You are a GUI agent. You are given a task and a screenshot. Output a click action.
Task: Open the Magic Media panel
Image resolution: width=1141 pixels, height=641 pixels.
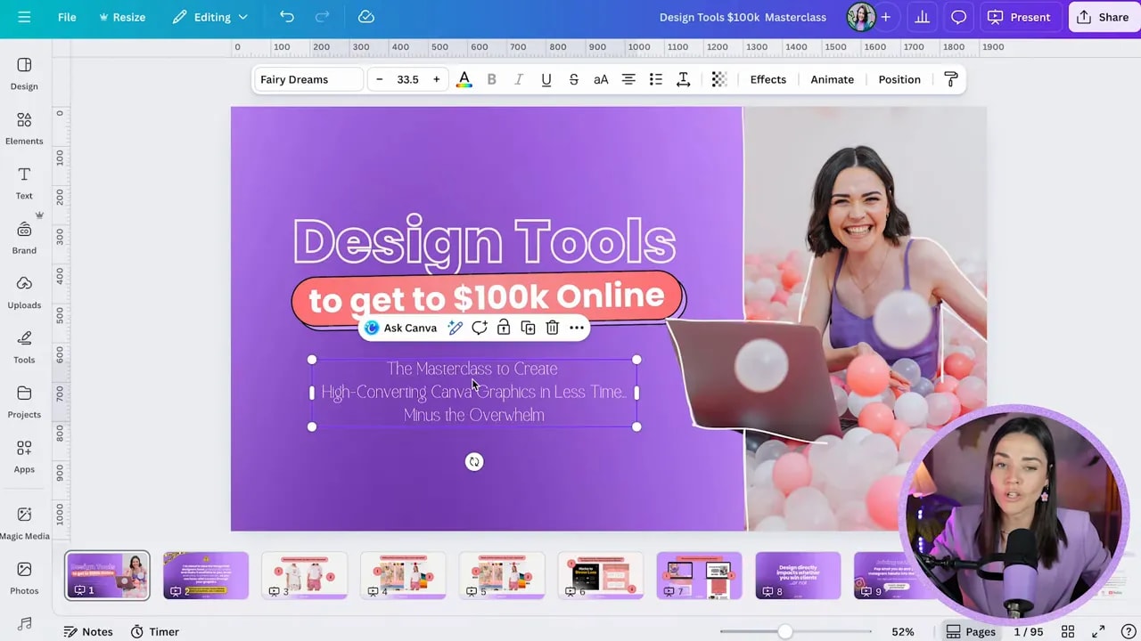[24, 521]
